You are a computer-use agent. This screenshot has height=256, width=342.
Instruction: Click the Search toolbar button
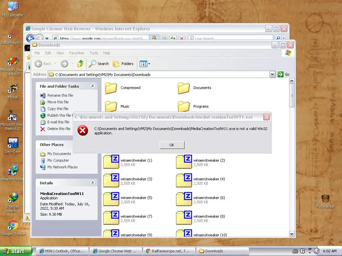pyautogui.click(x=99, y=64)
